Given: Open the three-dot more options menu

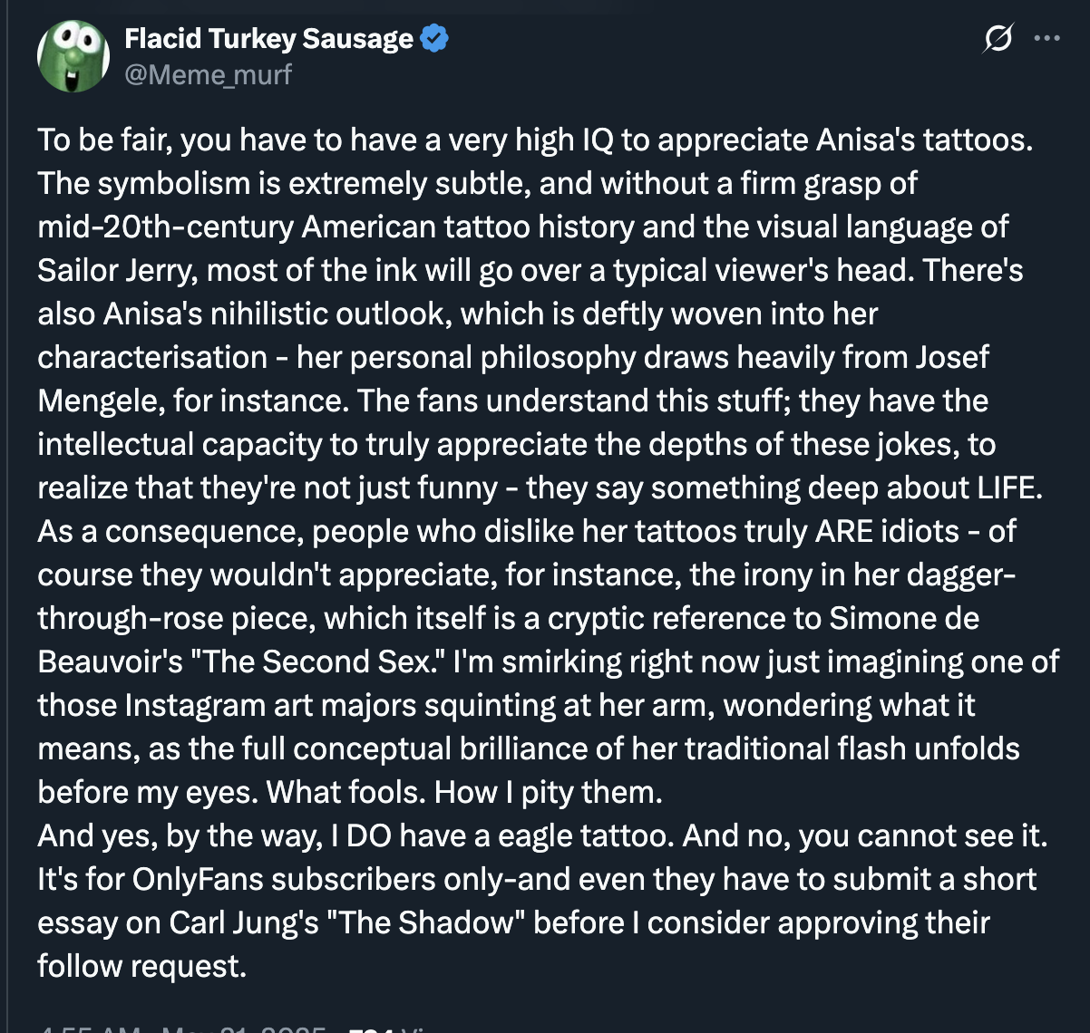Looking at the screenshot, I should [1047, 38].
